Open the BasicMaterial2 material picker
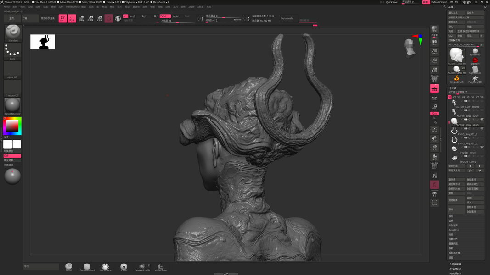490x275 pixels. point(12,107)
